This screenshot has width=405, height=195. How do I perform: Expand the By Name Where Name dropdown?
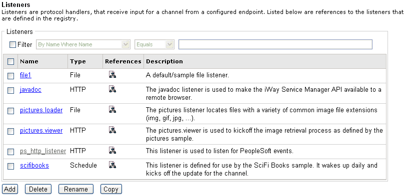pos(83,44)
